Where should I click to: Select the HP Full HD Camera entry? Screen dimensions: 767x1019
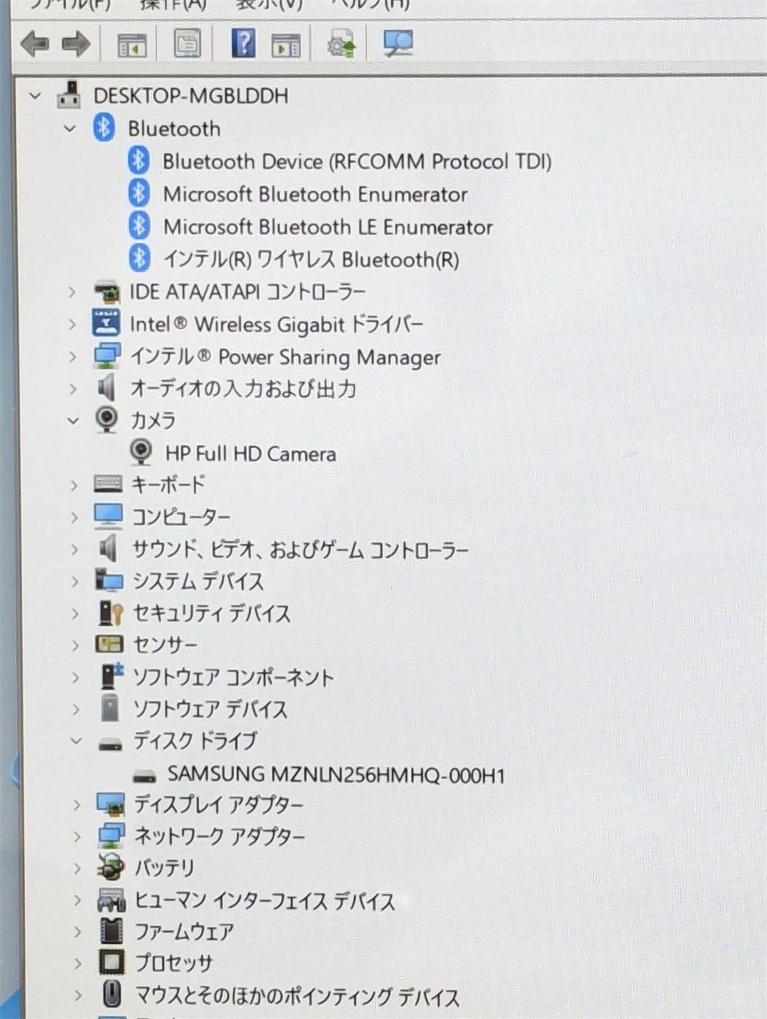(x=251, y=453)
